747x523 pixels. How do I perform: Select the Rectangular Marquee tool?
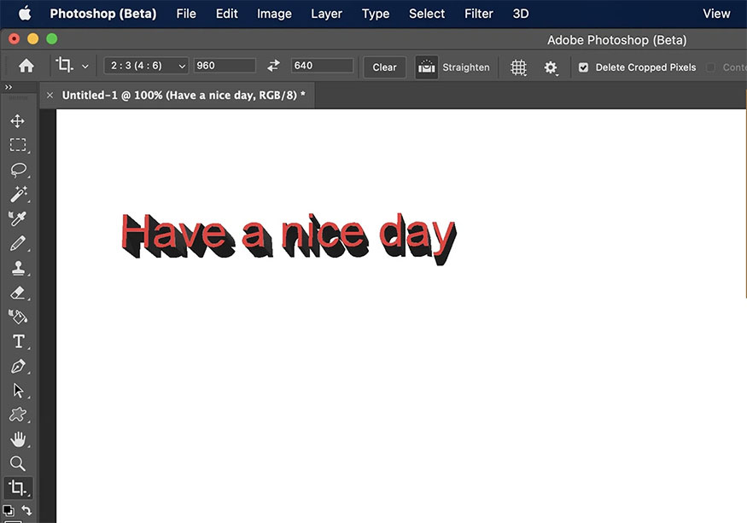click(18, 145)
